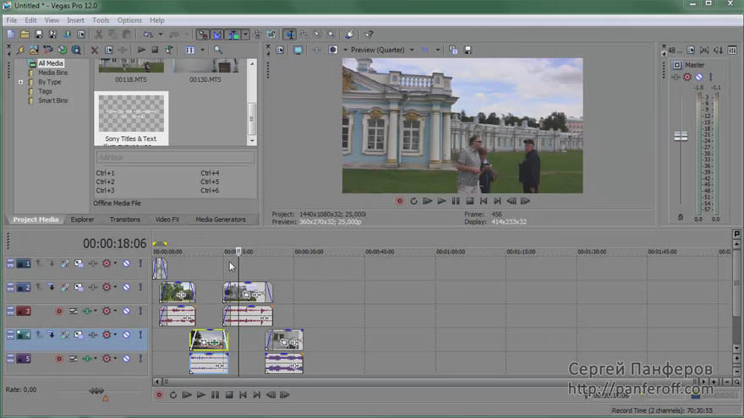The image size is (744, 418).
Task: Click the Properties icon in main toolbar
Action: pos(81,35)
